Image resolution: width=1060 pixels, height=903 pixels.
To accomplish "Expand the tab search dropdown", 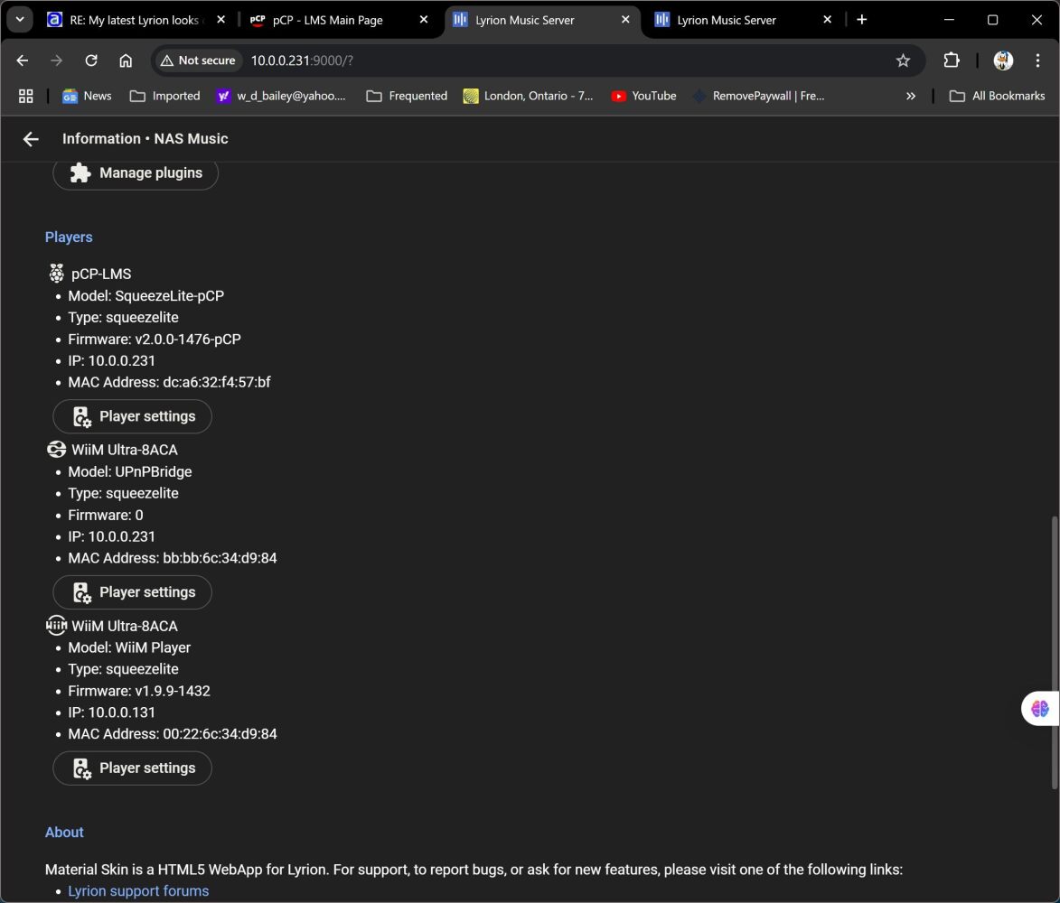I will [x=20, y=20].
